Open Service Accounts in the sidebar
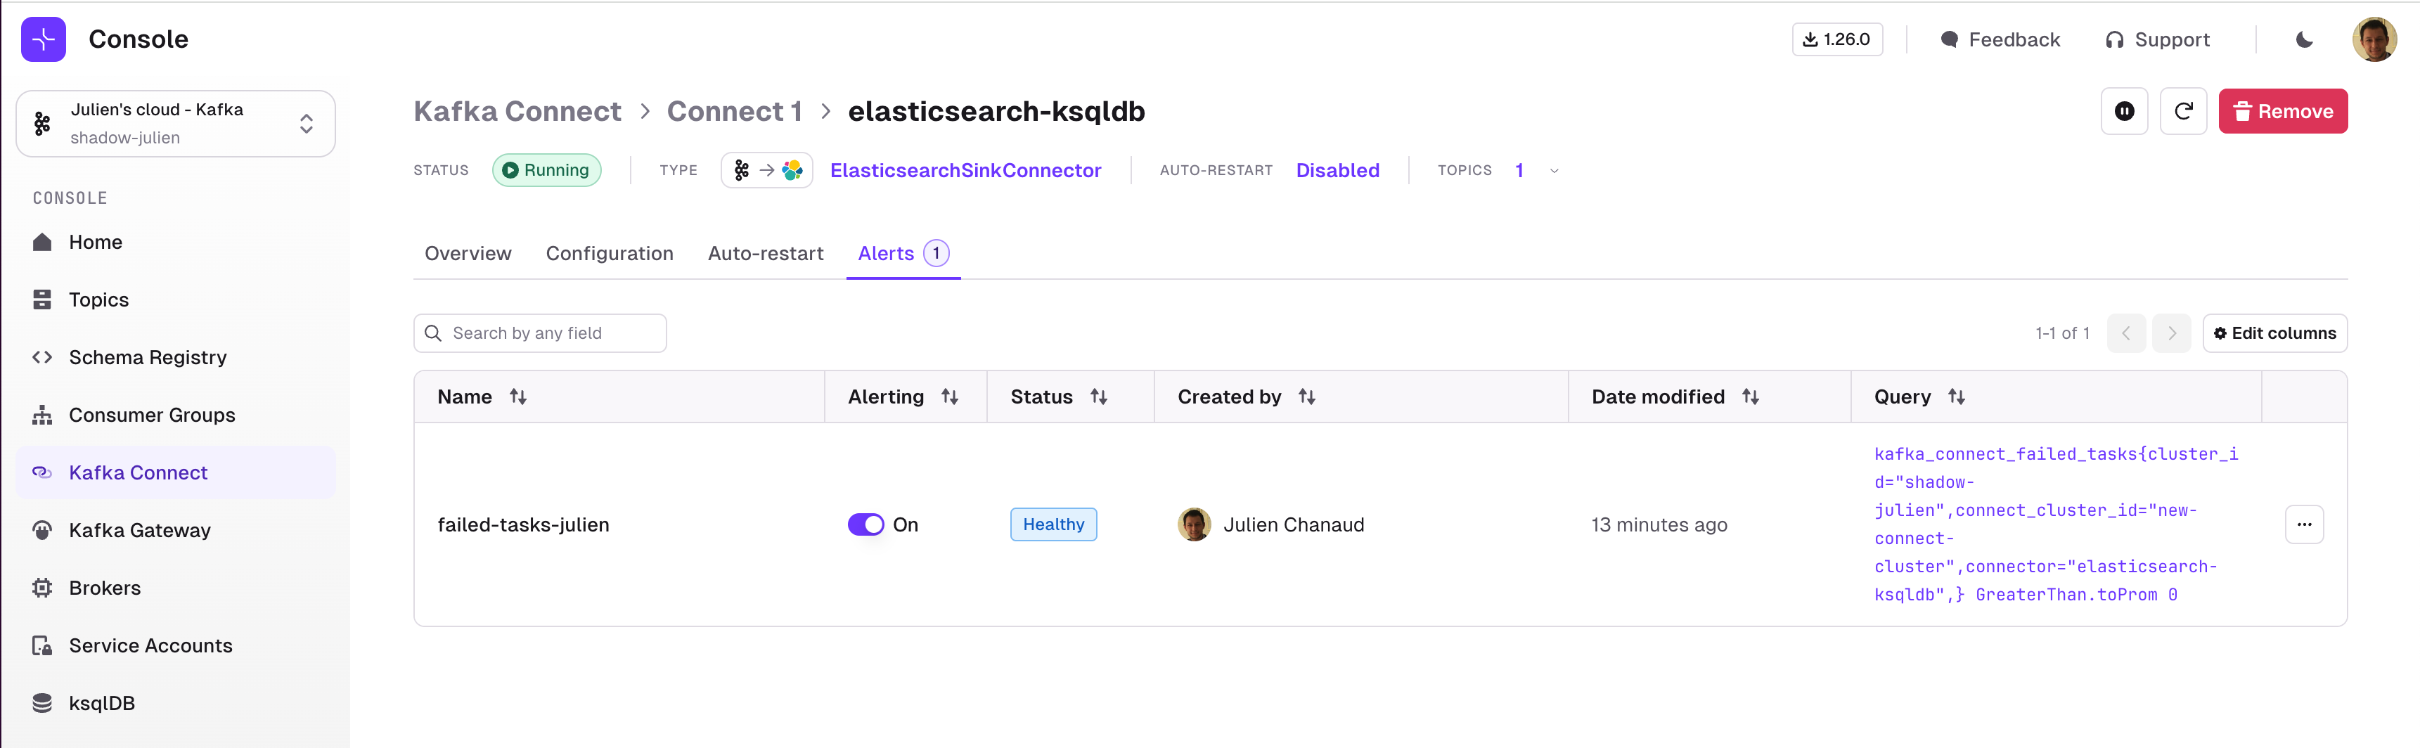 point(176,645)
